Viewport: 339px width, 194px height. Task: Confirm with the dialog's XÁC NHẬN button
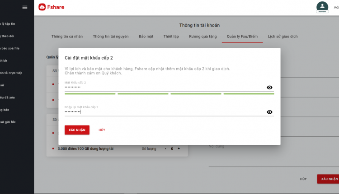[x=77, y=130]
